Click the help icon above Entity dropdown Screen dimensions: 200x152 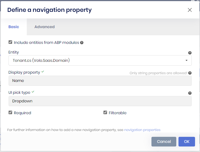(190, 53)
